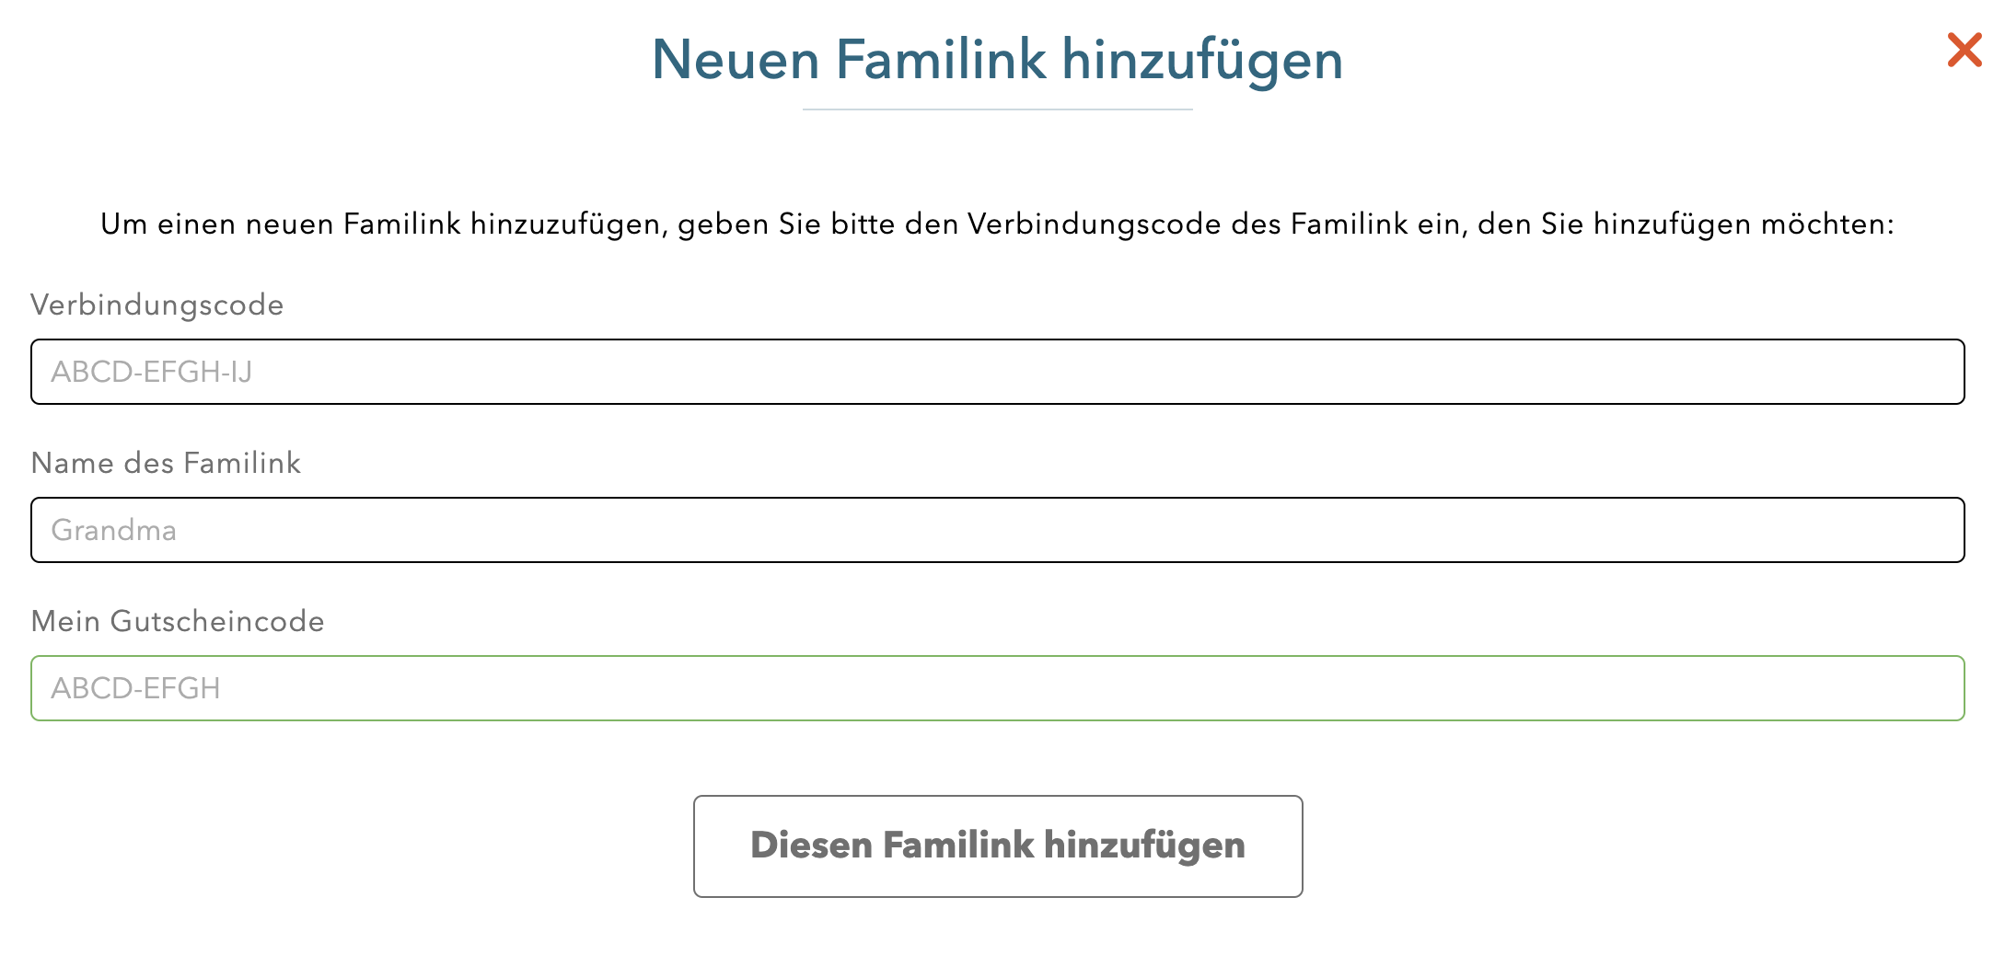Click the instruction sentence about the Verbindungscode
The width and height of the screenshot is (2005, 955).
click(997, 224)
